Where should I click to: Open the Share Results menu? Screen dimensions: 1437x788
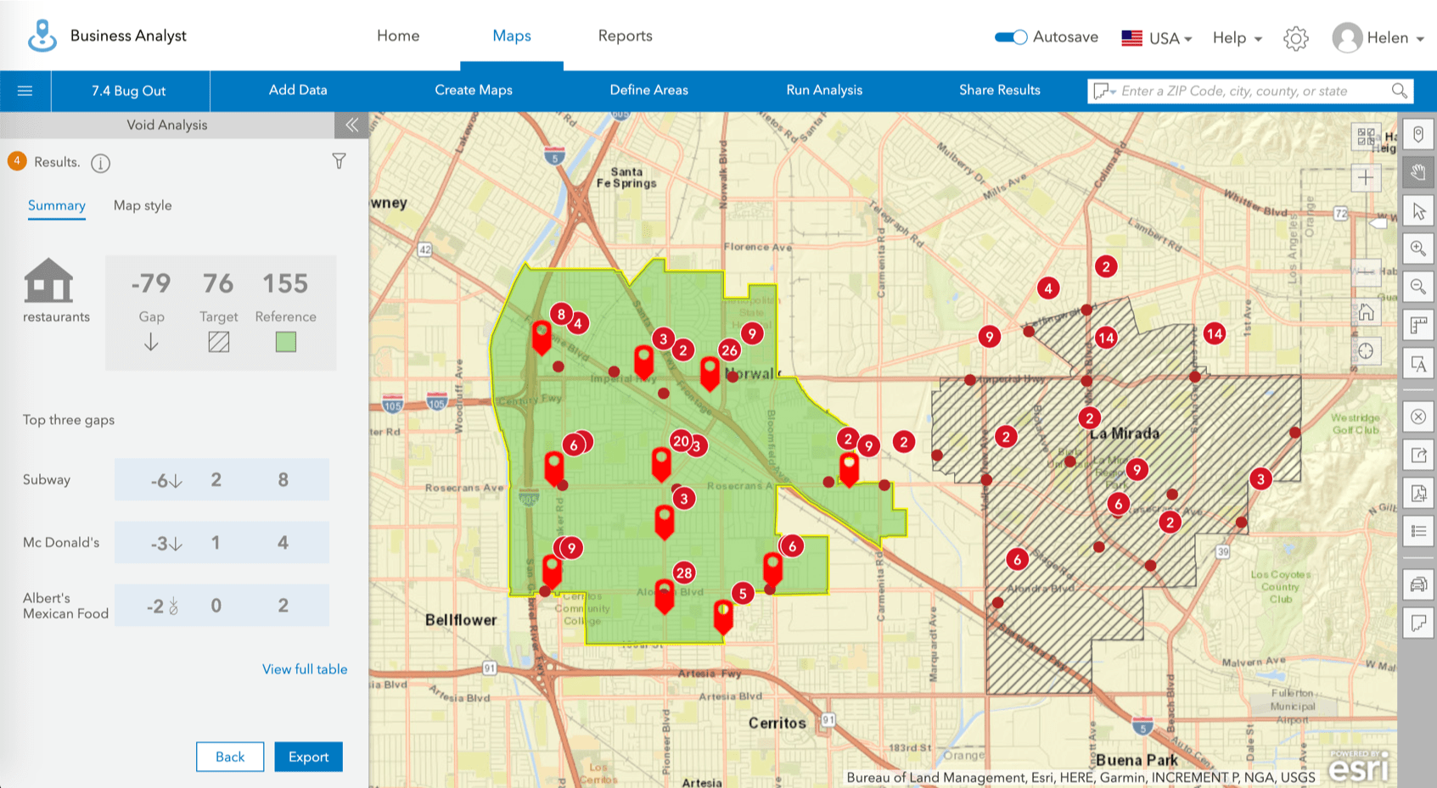[1000, 90]
